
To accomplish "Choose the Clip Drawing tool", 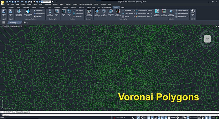I will [x=78, y=13].
